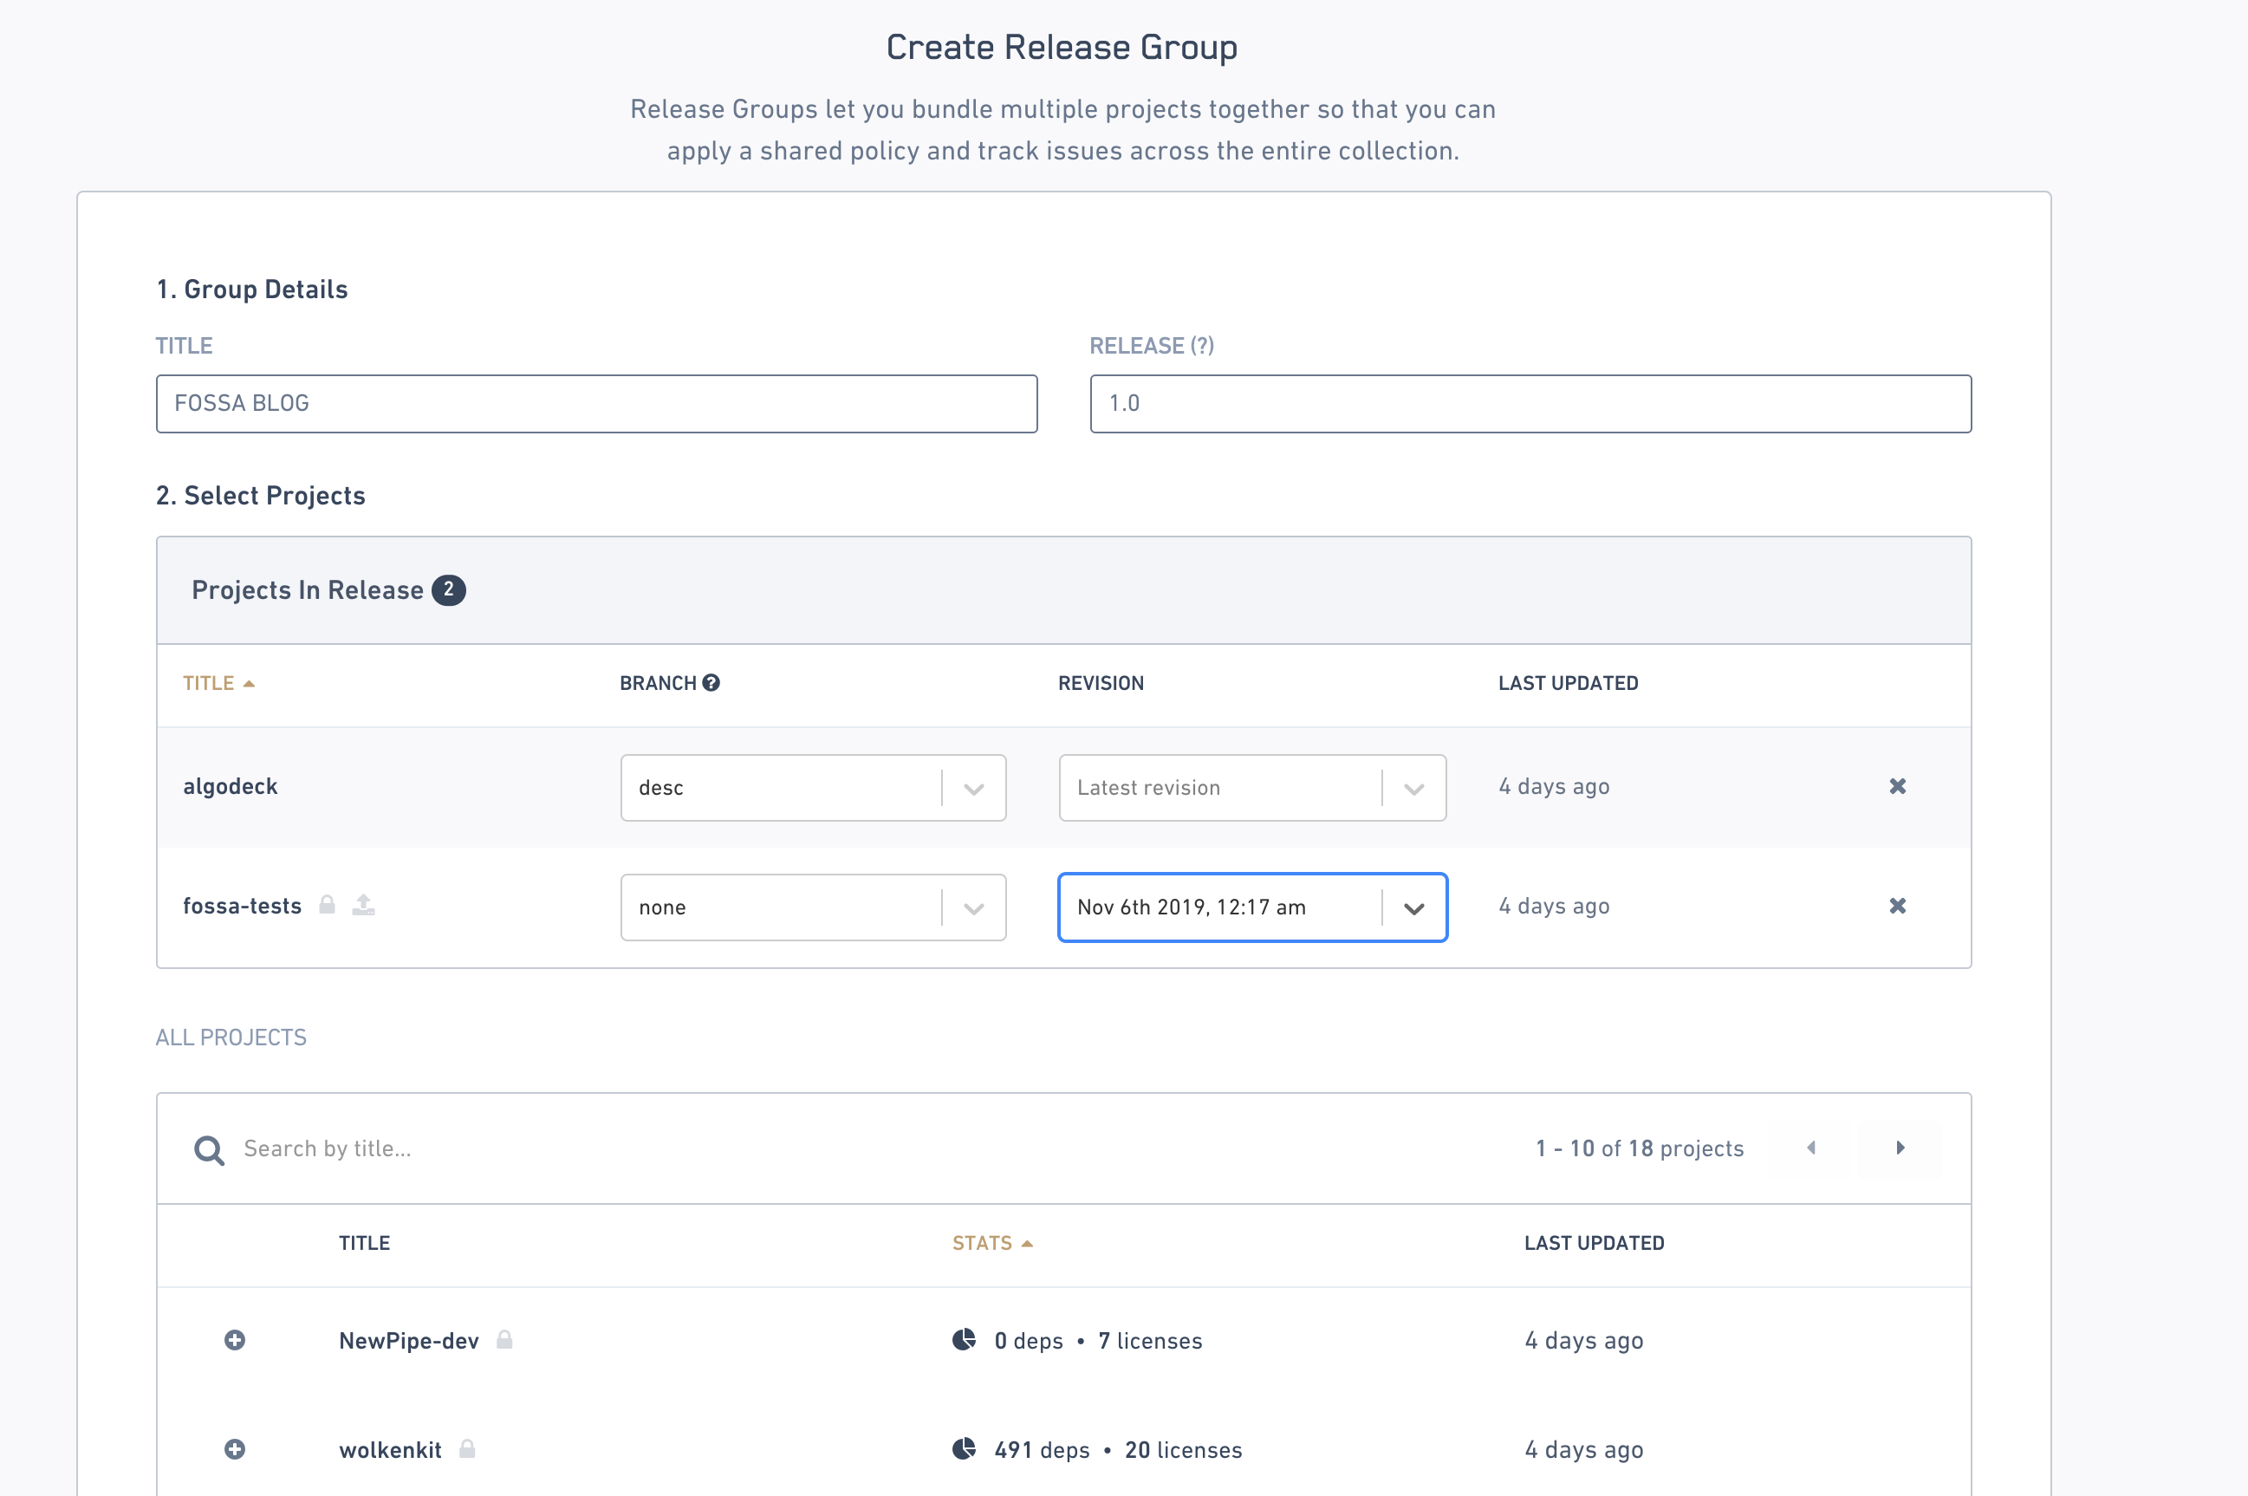Click the Release version input field
2248x1496 pixels.
coord(1530,404)
